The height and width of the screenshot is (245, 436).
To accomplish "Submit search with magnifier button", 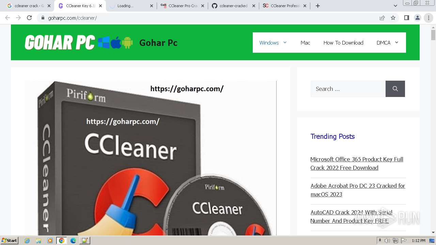I will pyautogui.click(x=395, y=89).
